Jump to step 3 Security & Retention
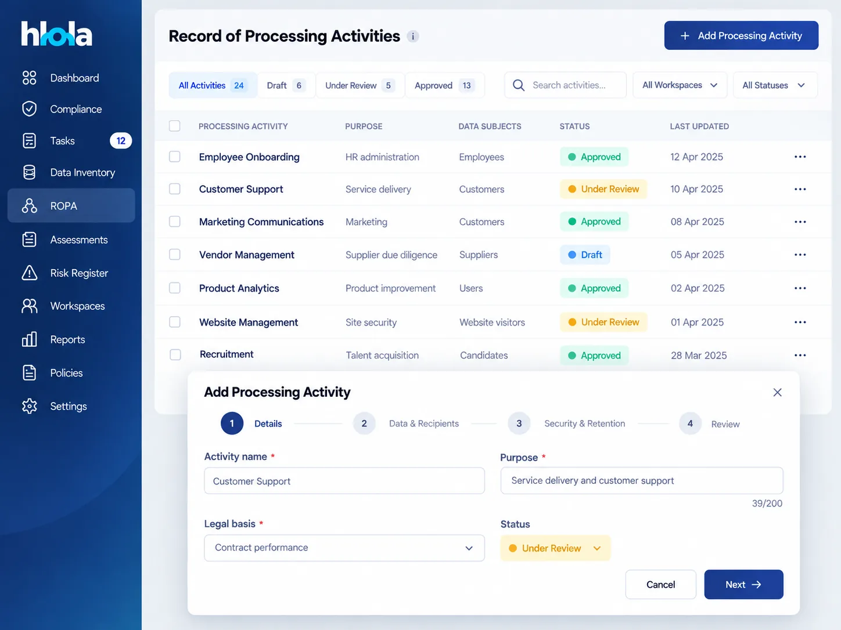Screen dimensions: 841x630 point(566,423)
